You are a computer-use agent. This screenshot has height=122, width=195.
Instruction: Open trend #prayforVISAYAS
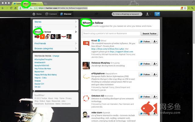pos(42,66)
